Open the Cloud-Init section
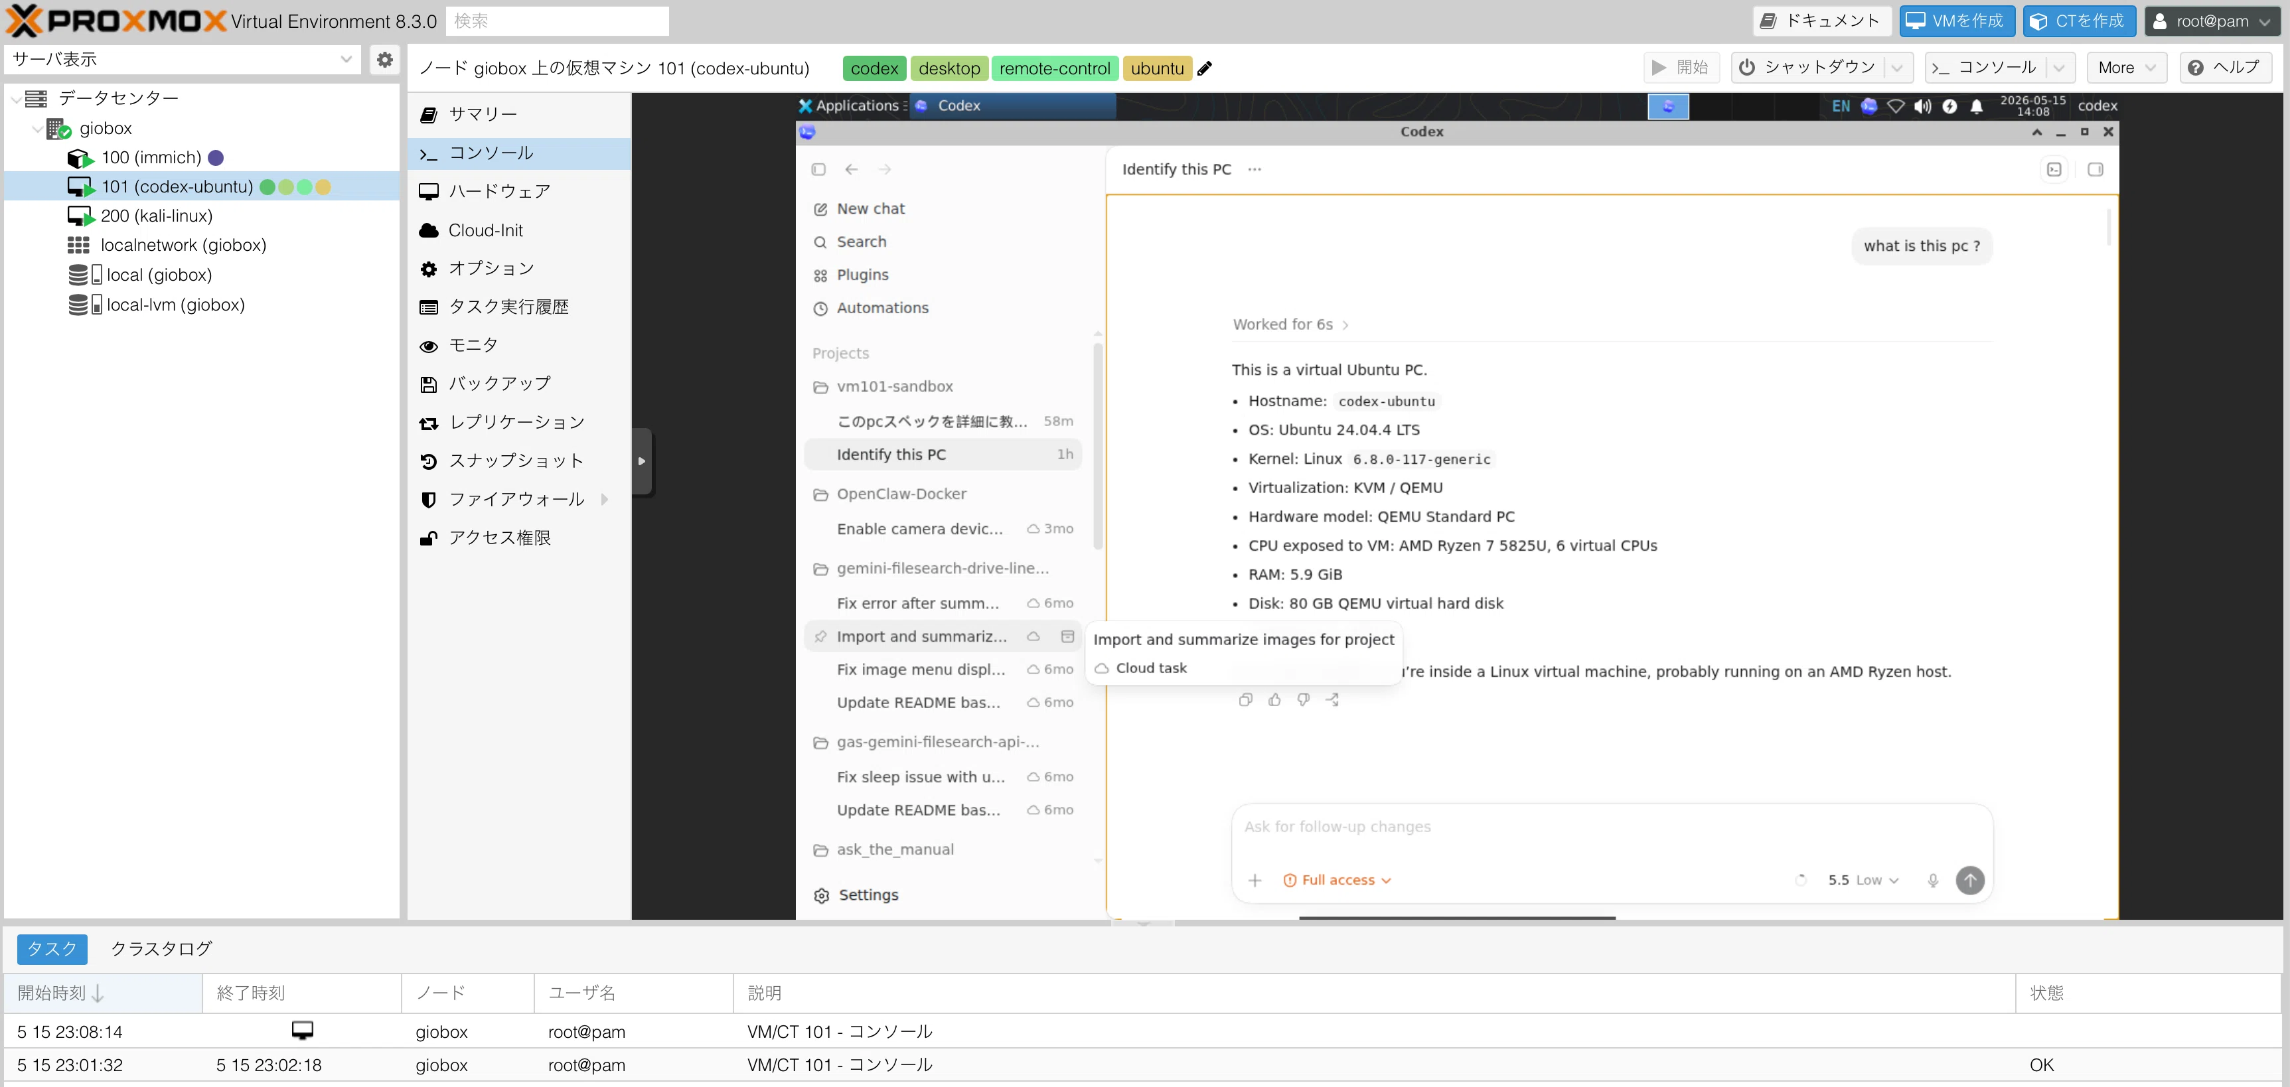The image size is (2290, 1087). tap(519, 230)
